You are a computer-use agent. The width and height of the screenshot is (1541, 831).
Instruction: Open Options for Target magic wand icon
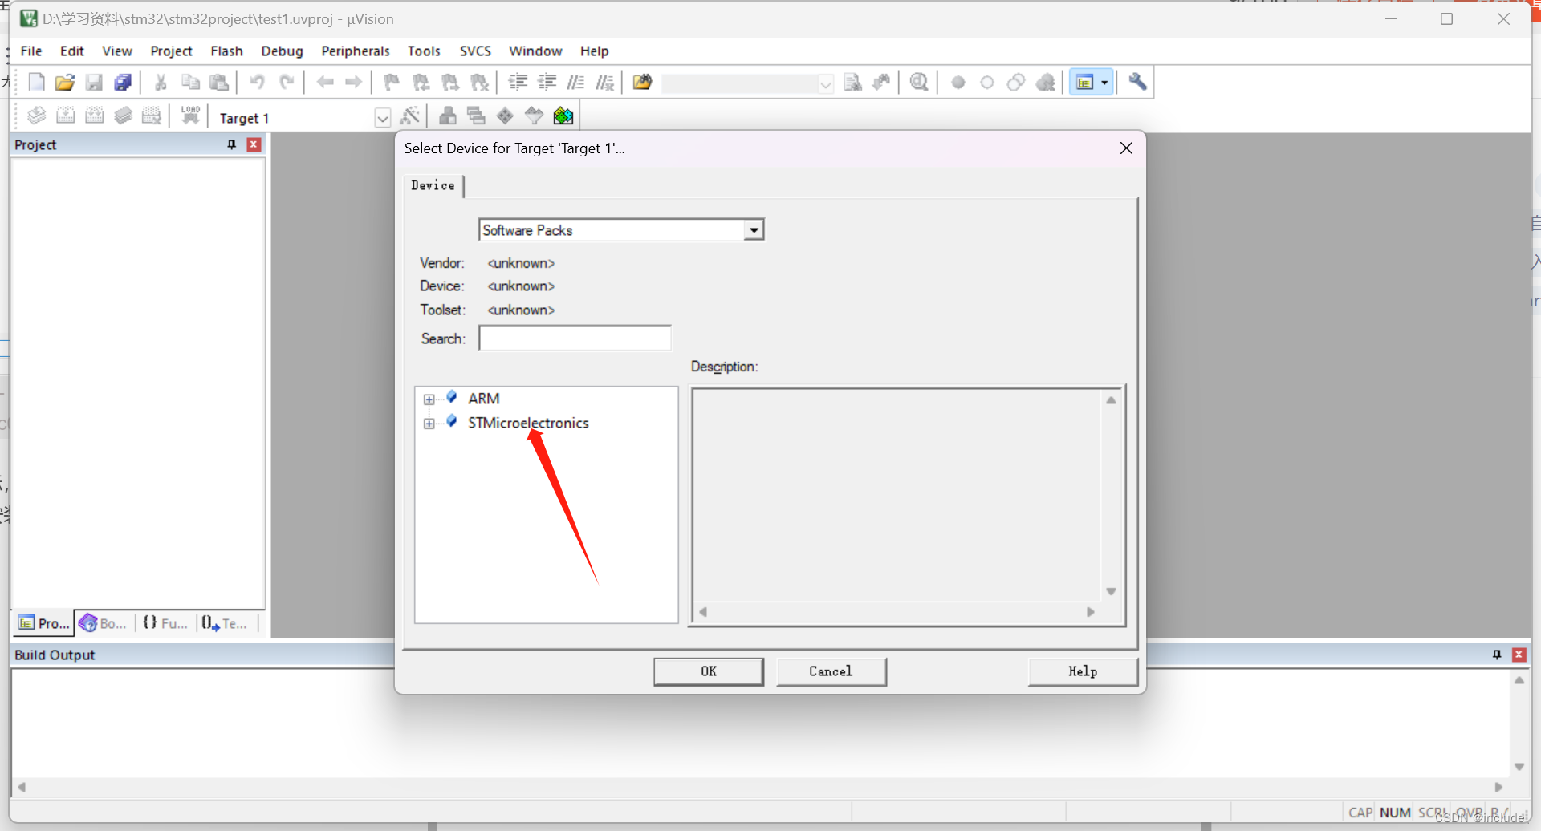coord(410,116)
